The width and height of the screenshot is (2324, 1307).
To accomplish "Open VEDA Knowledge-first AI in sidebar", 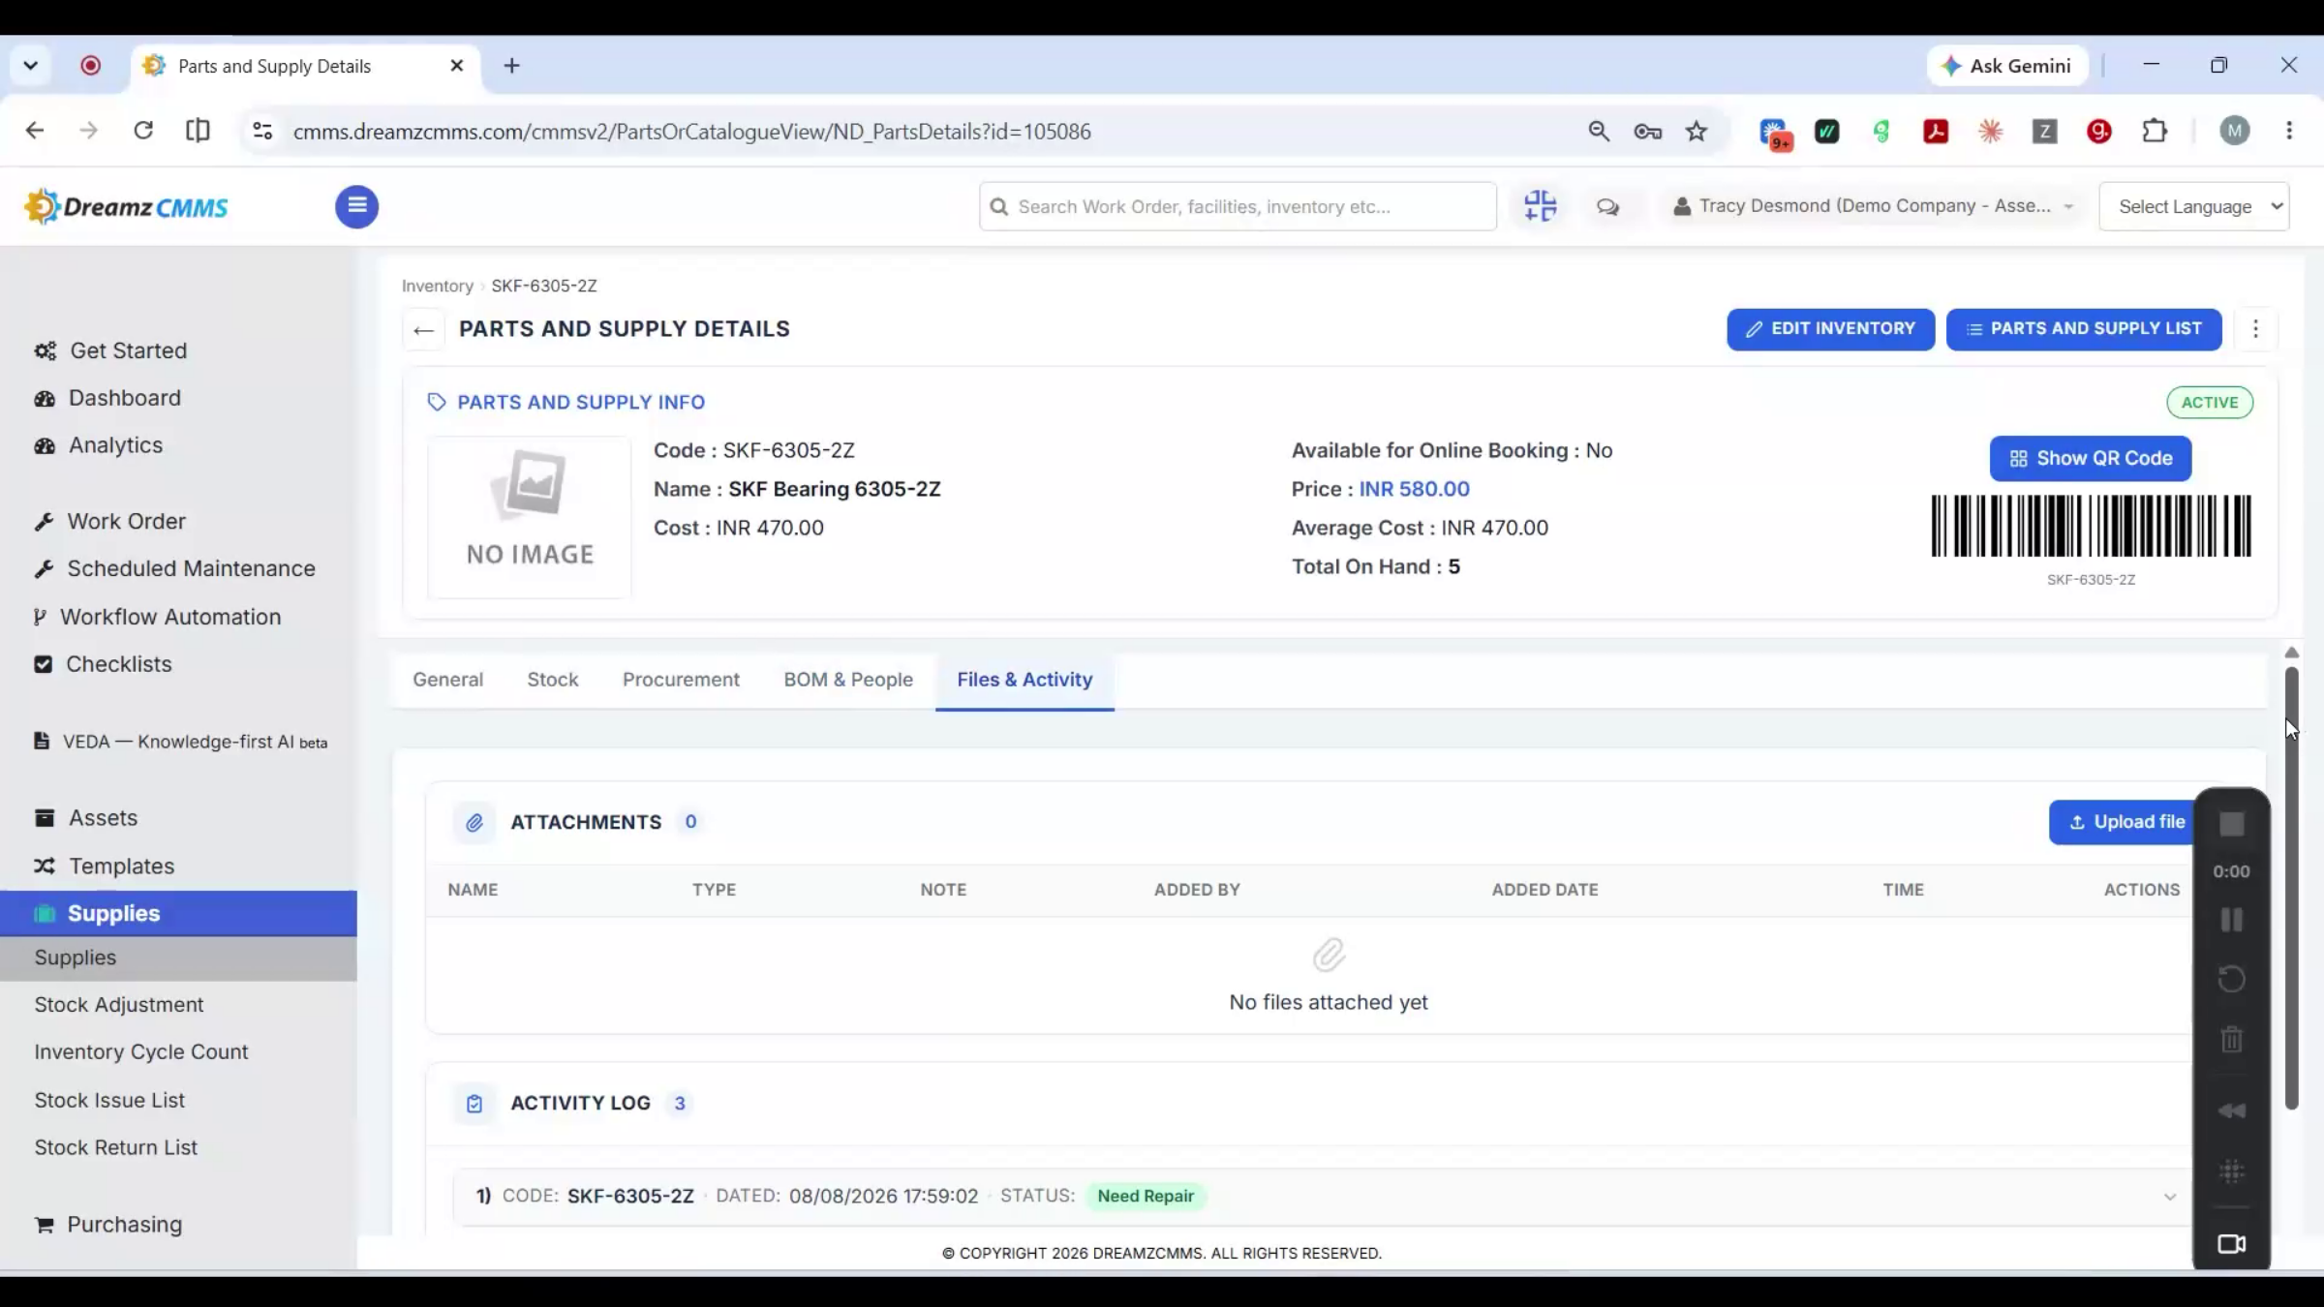I will (x=195, y=742).
